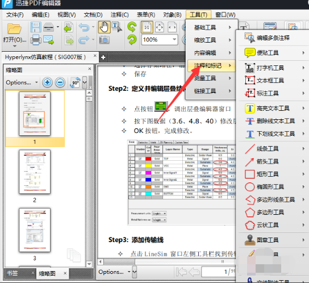
Task: Select the Hand tool
Action: (104, 27)
